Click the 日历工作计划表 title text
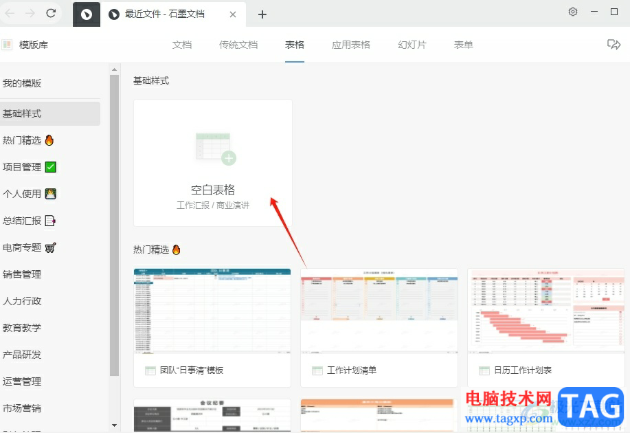The width and height of the screenshot is (630, 433). (523, 370)
